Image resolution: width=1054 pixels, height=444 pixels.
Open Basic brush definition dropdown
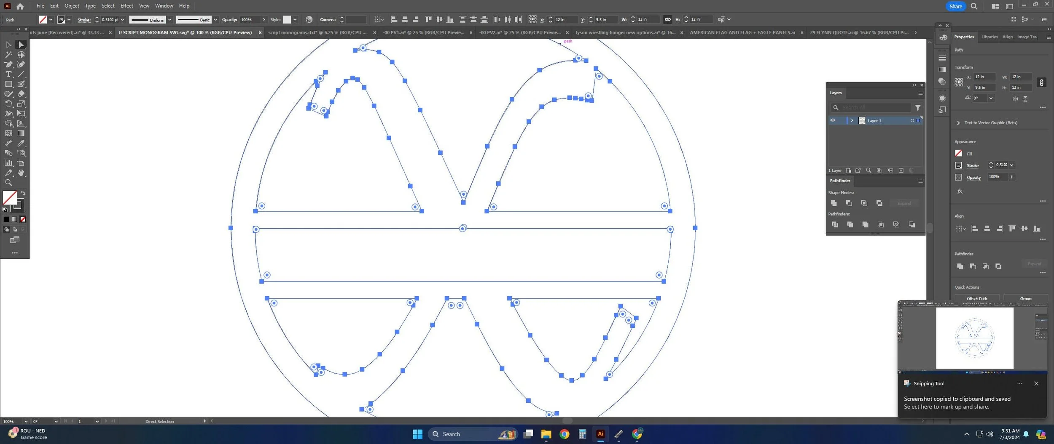coord(215,19)
